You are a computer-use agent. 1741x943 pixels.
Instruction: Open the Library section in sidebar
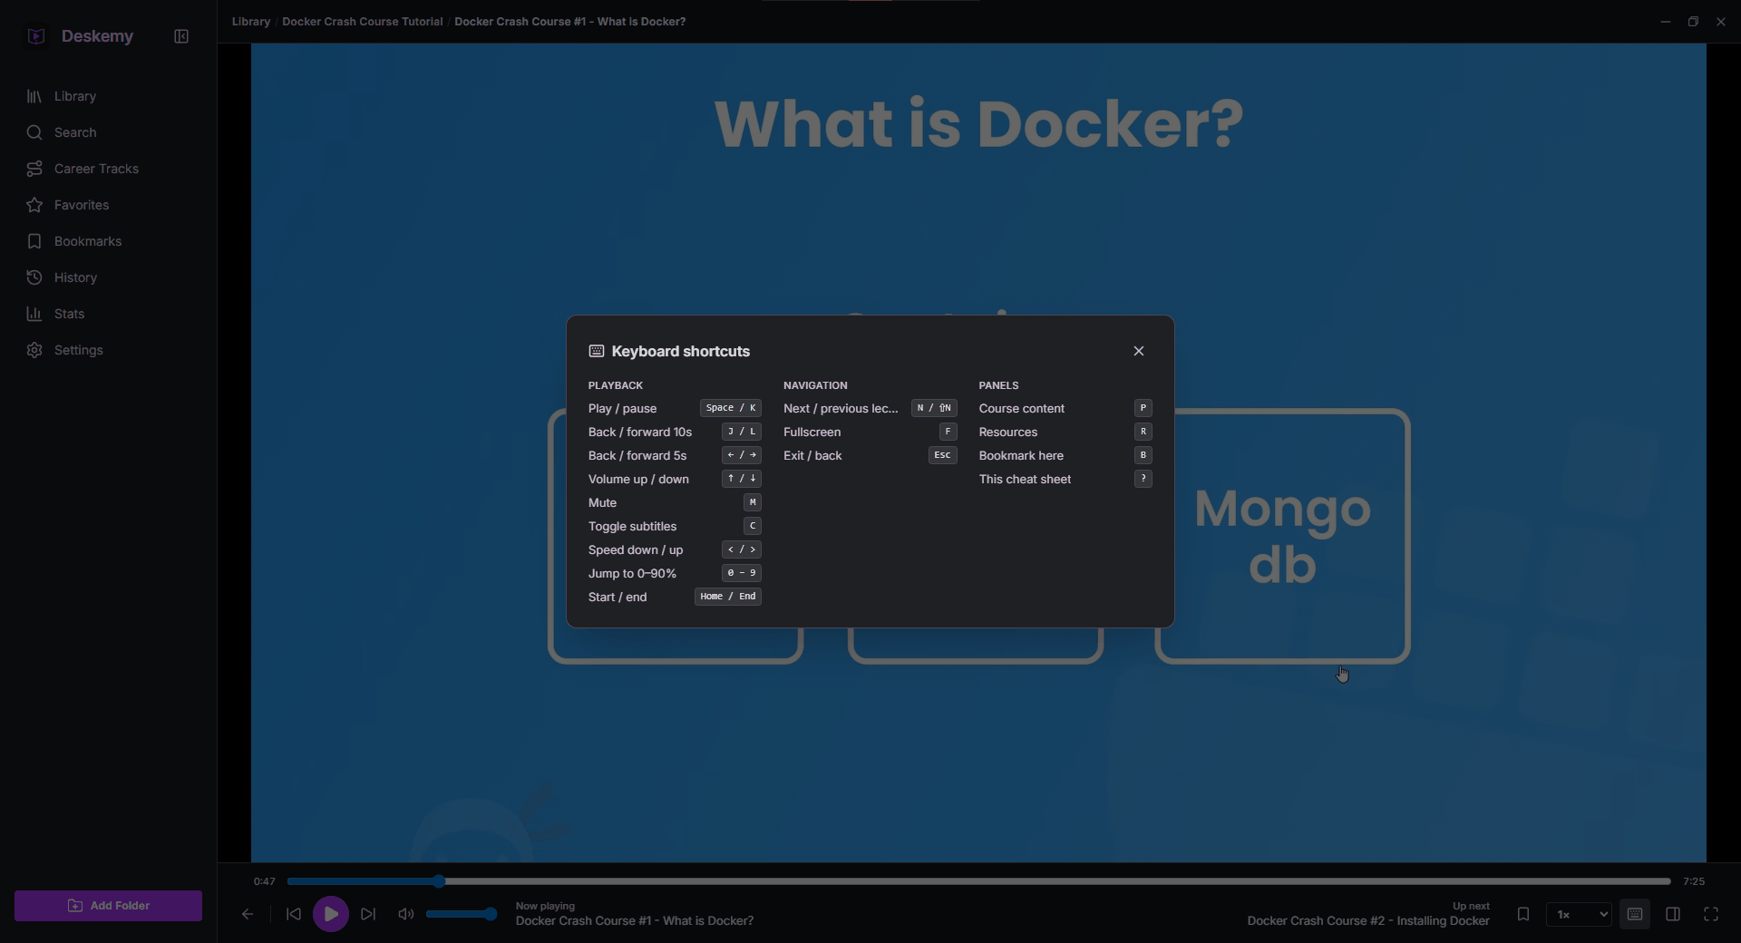(109, 96)
